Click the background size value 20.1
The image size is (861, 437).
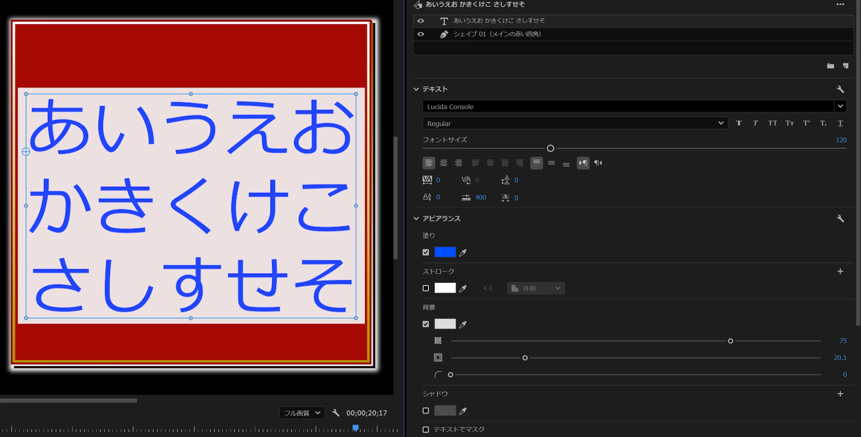[x=840, y=357]
